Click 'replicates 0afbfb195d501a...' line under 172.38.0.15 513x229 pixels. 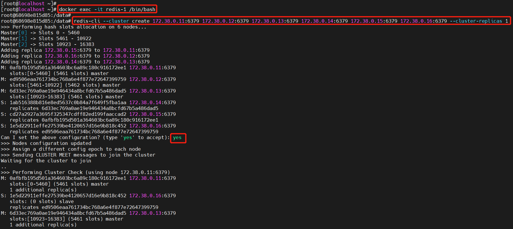84,120
